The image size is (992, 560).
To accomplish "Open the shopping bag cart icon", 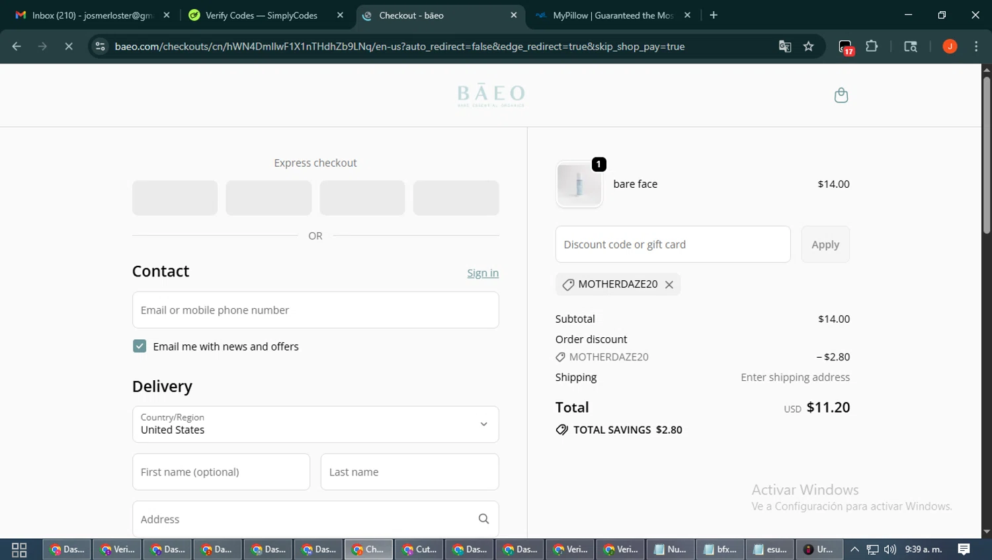I will pos(841,95).
